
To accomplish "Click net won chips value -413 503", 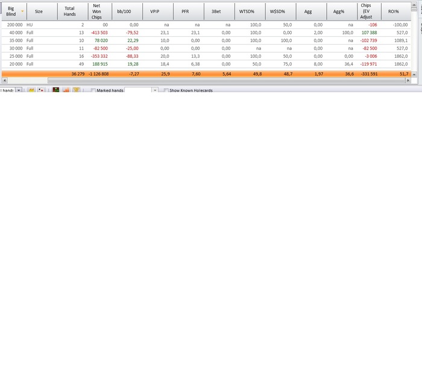I will pyautogui.click(x=99, y=33).
